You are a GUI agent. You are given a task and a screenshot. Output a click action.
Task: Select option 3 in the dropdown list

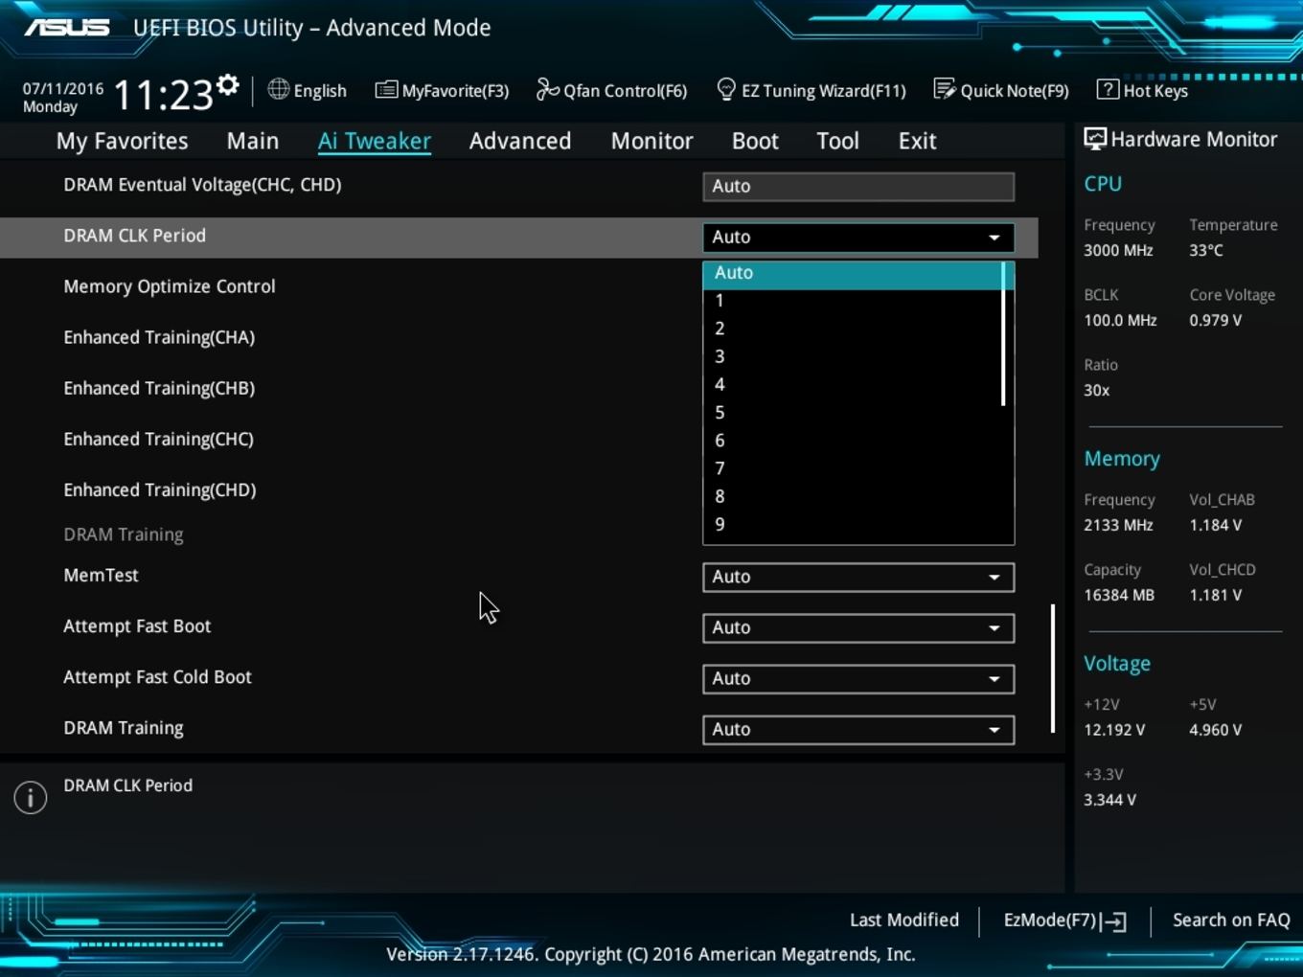[852, 356]
